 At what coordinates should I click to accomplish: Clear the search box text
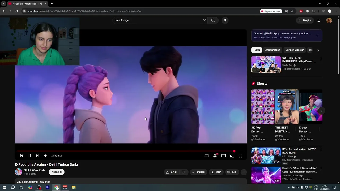coord(205,20)
